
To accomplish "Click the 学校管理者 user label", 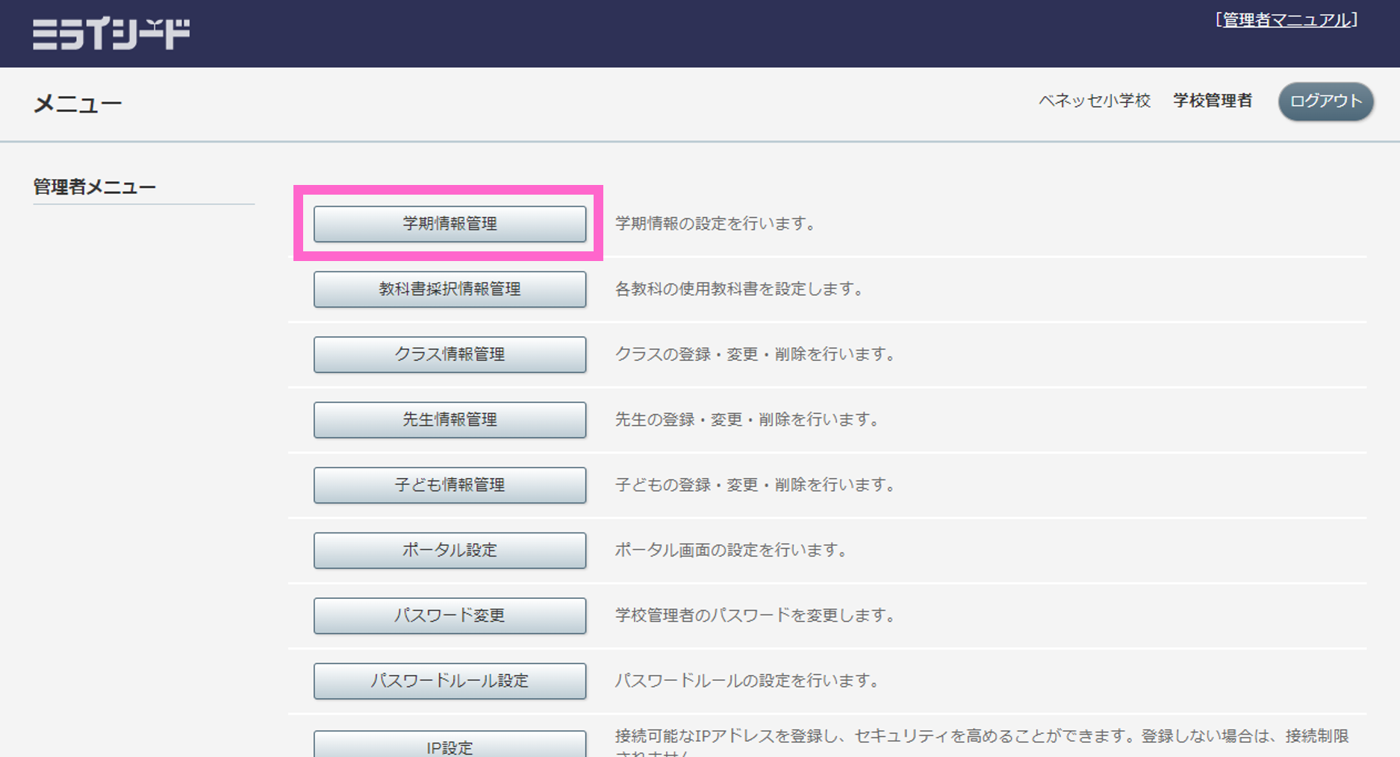I will point(1212,101).
